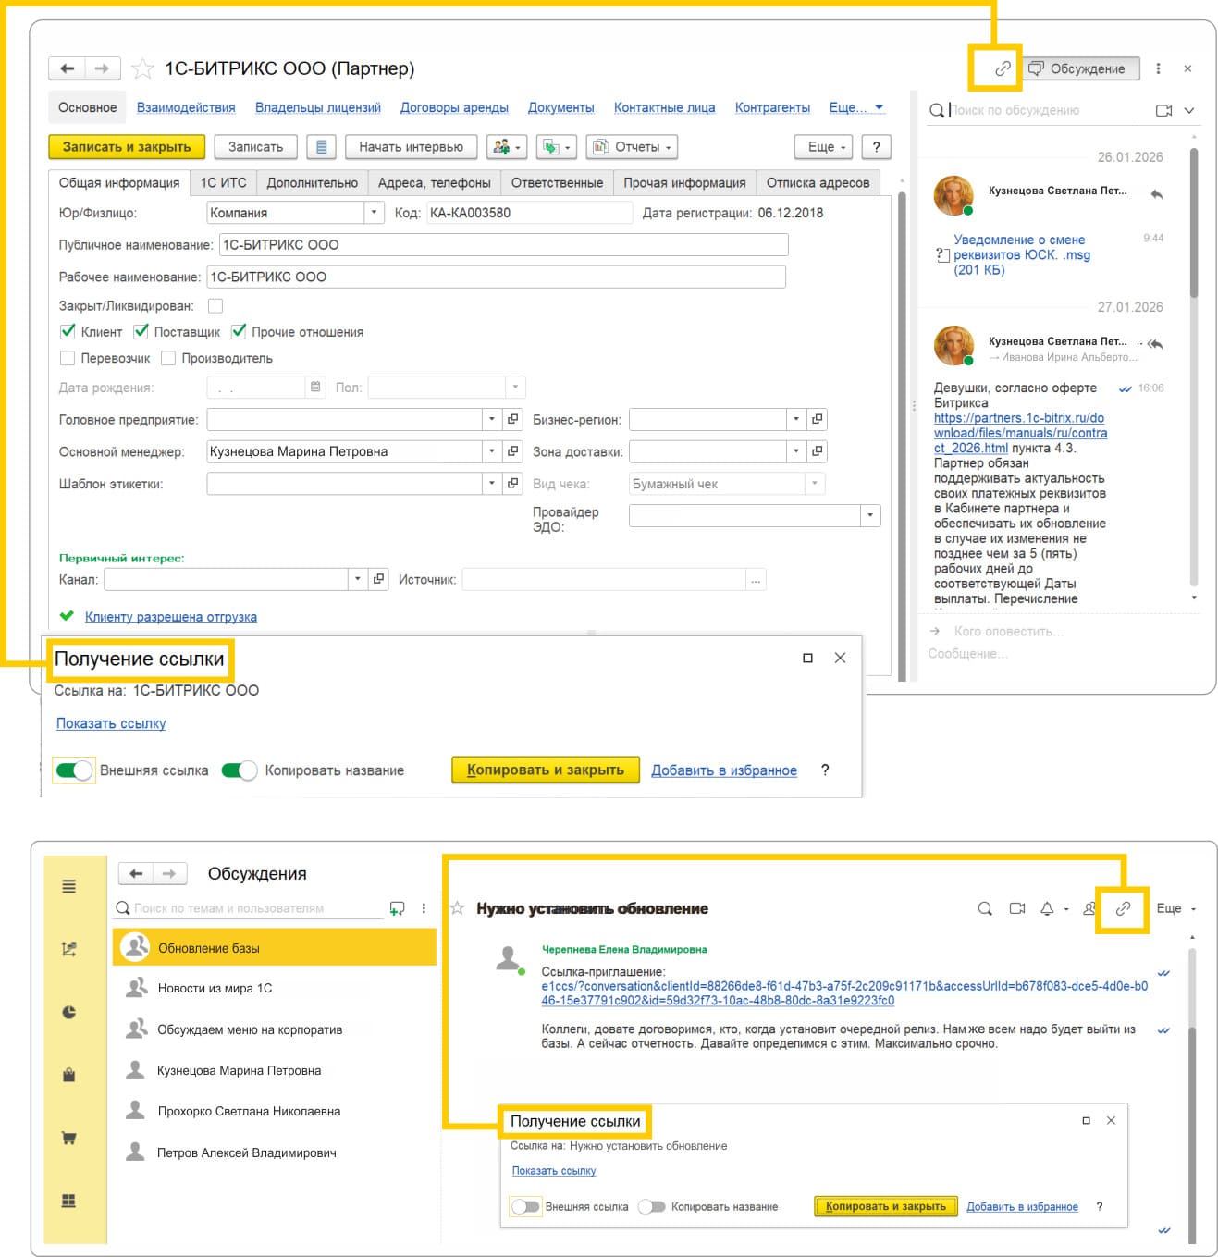
Task: Open the Взаимодействия section
Action: (x=186, y=107)
